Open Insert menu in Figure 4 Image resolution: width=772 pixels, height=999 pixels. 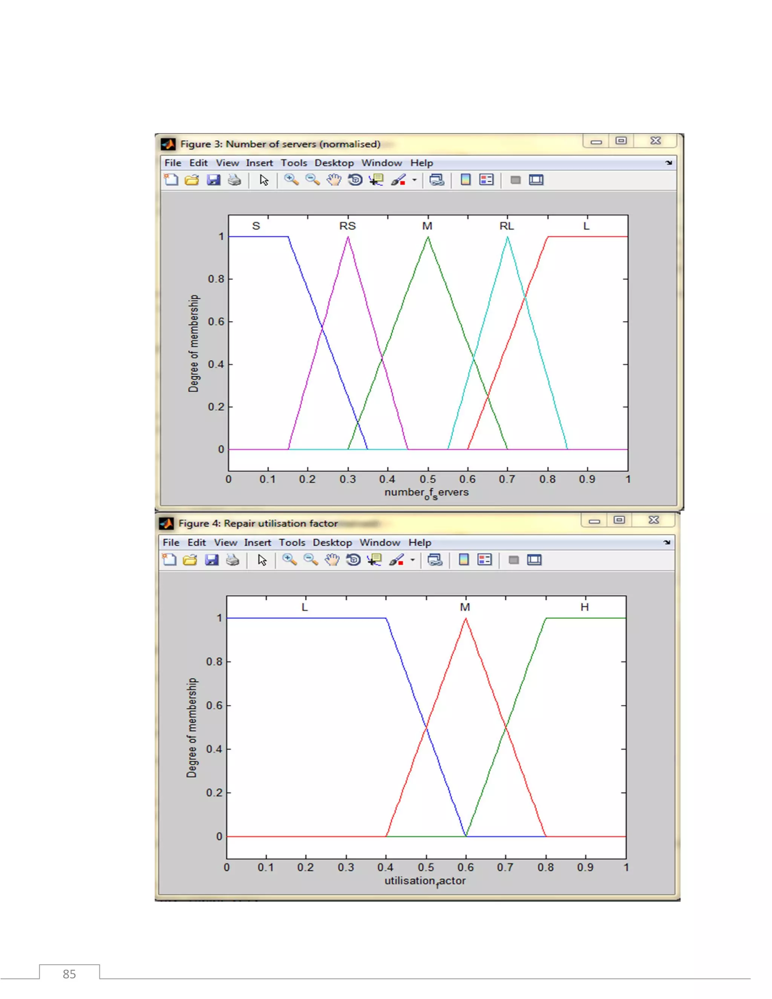pyautogui.click(x=257, y=542)
